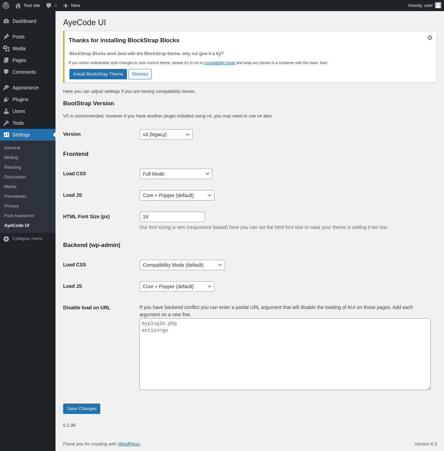The image size is (444, 451).
Task: Click Howdy, user account text
Action: [x=420, y=6]
